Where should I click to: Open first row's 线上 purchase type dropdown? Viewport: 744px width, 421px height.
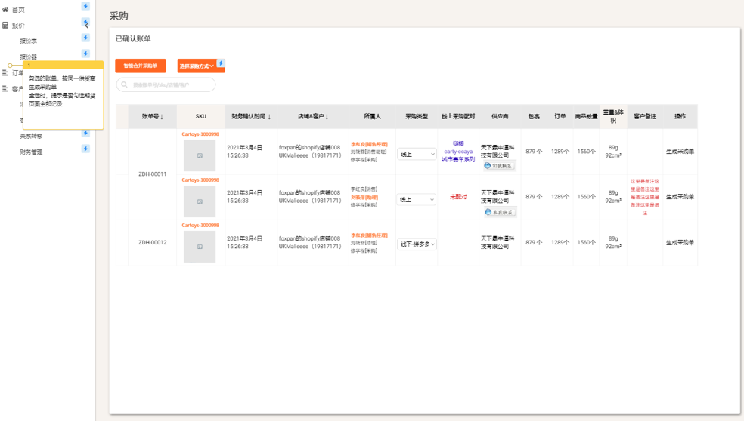417,154
